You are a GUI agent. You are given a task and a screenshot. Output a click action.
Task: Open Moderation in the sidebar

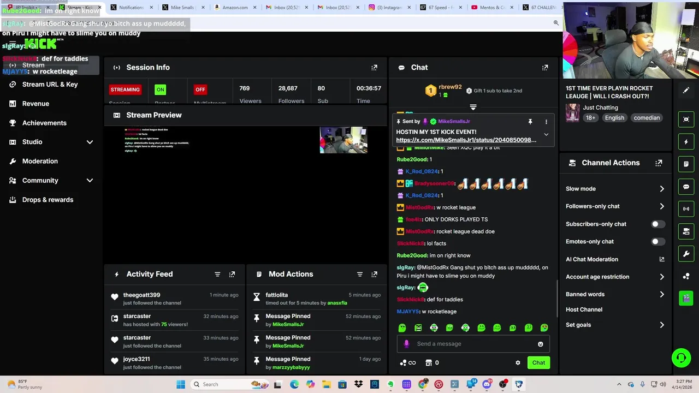[40, 161]
